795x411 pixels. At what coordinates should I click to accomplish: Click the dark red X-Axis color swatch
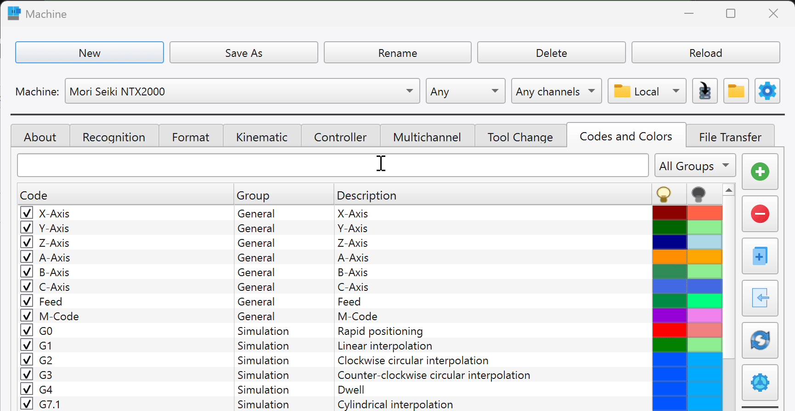[669, 213]
